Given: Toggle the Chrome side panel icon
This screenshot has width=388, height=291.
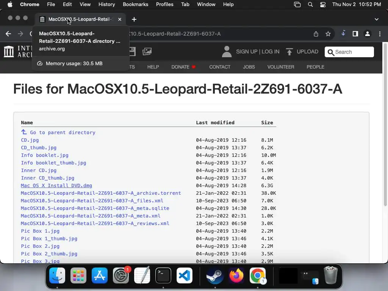Looking at the screenshot, I should tap(355, 34).
